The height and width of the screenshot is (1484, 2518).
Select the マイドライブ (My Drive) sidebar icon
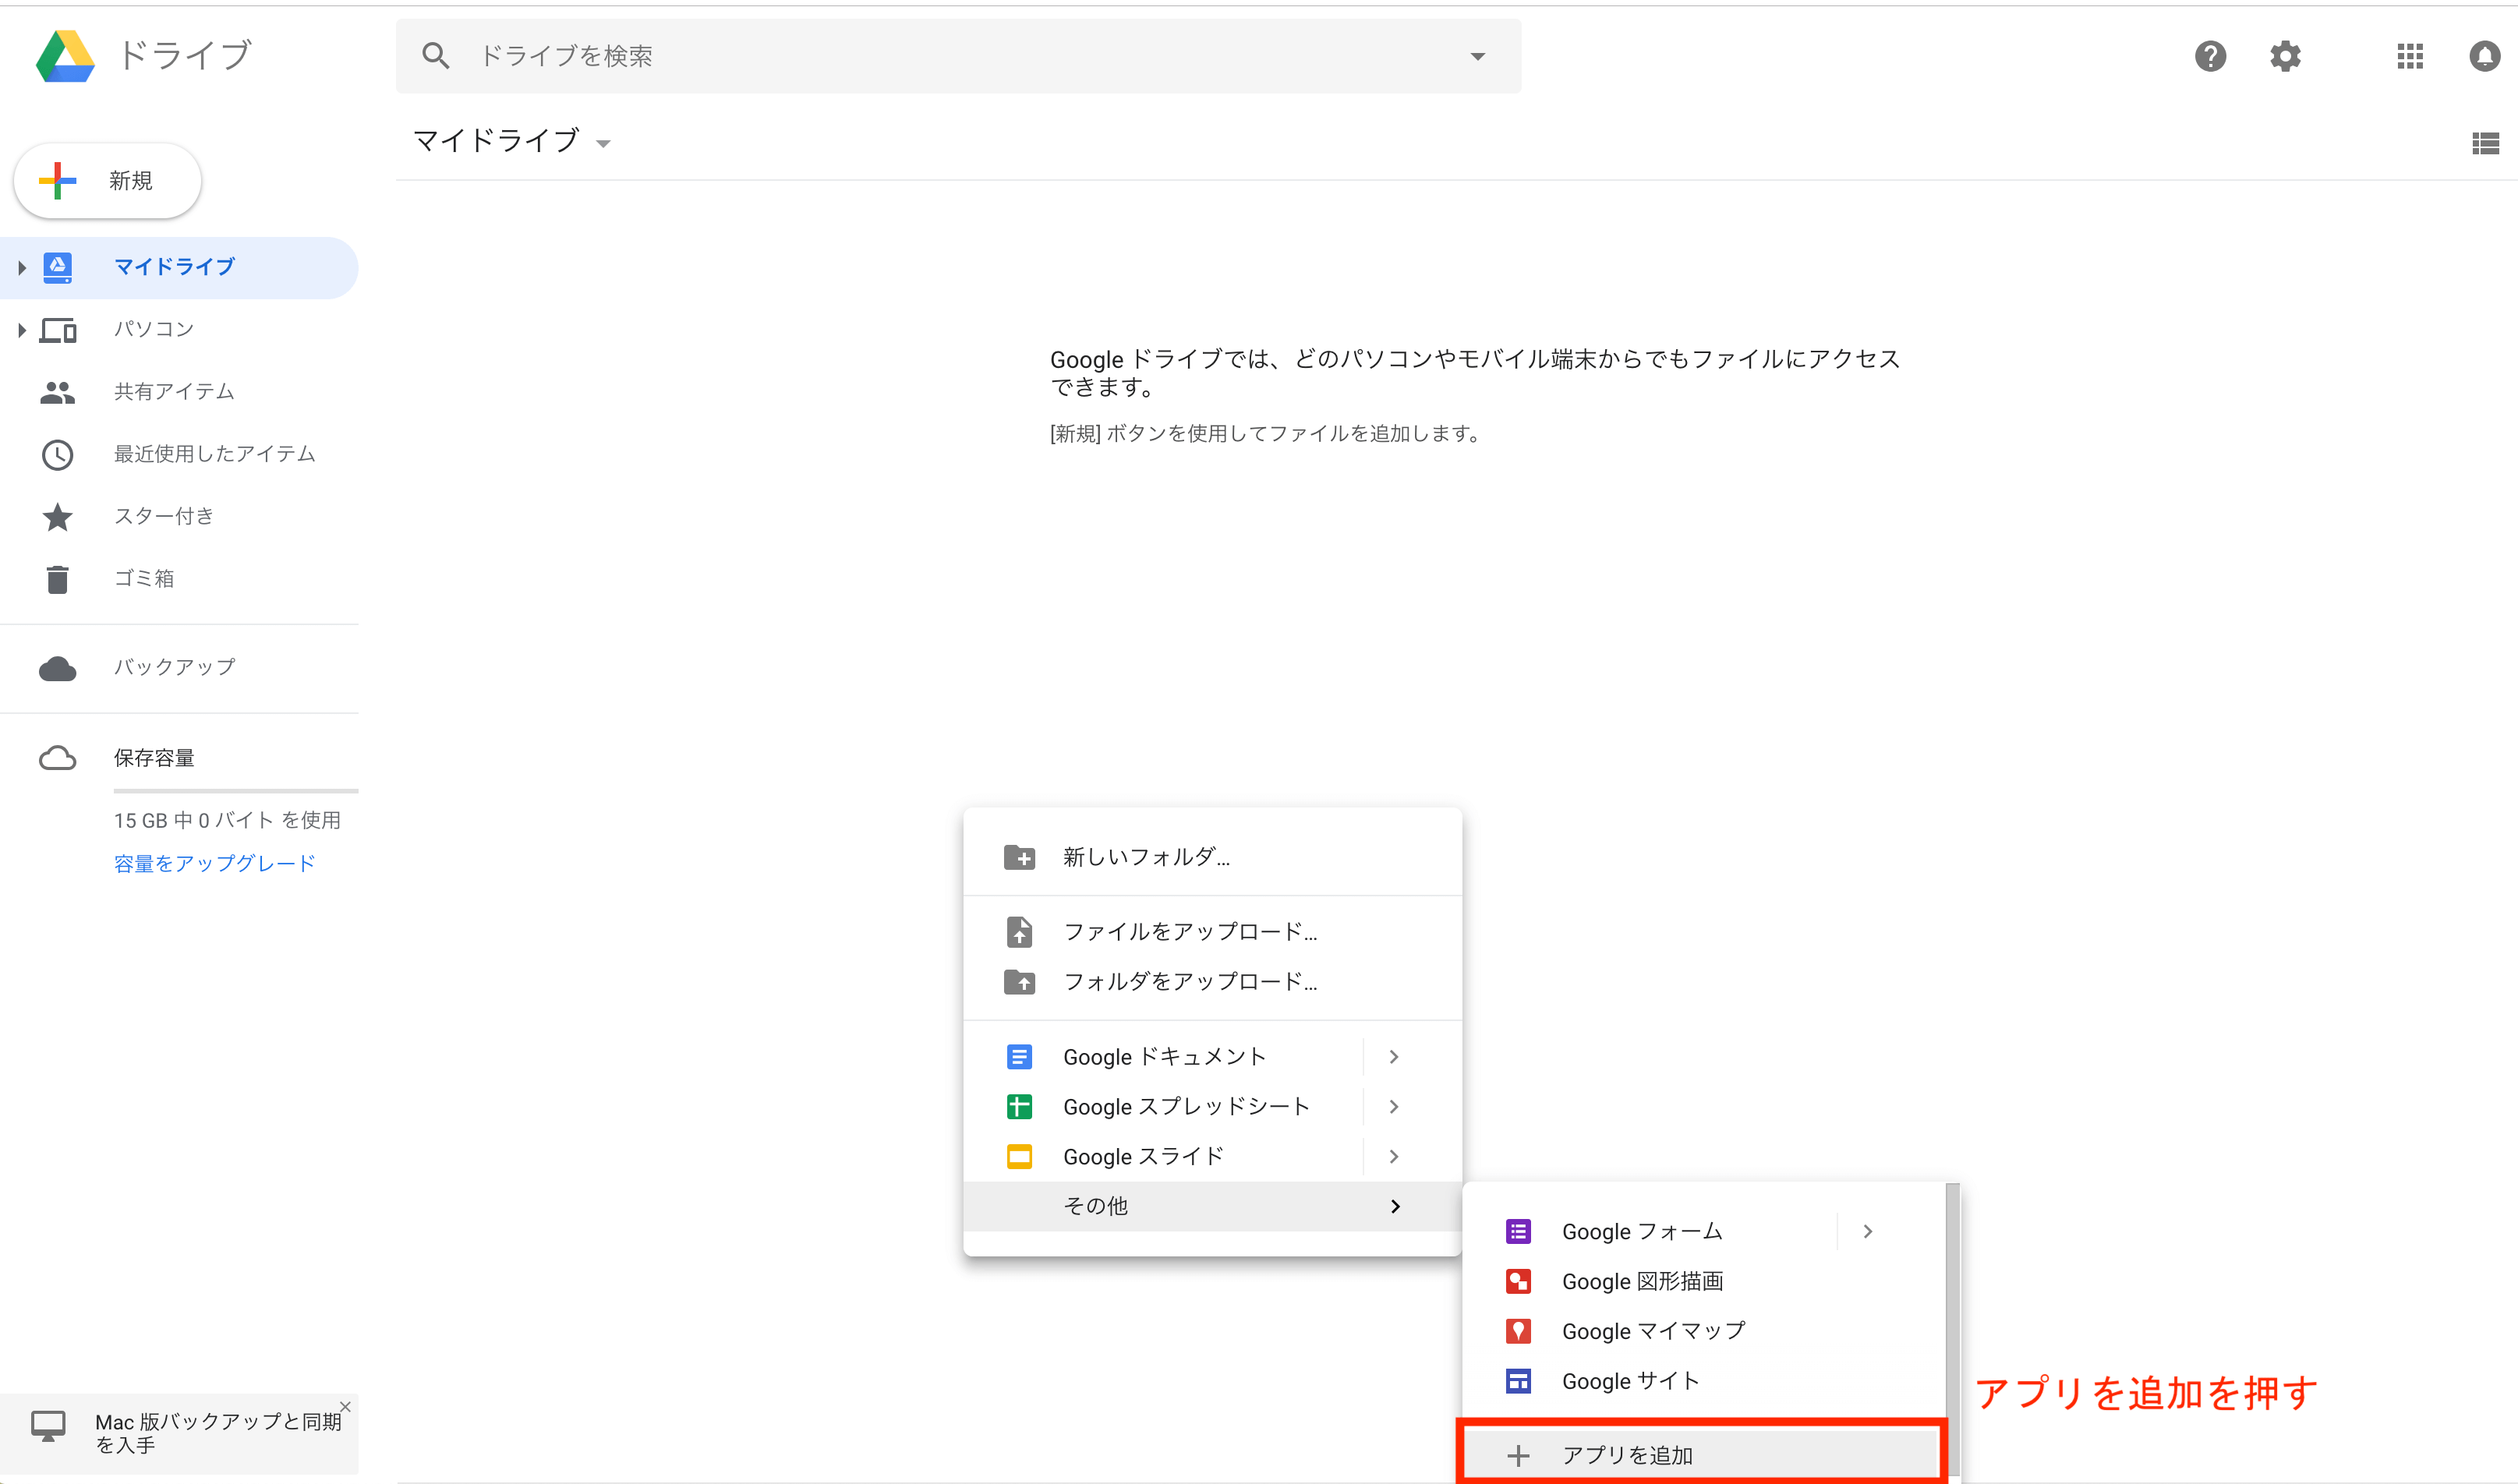point(57,267)
